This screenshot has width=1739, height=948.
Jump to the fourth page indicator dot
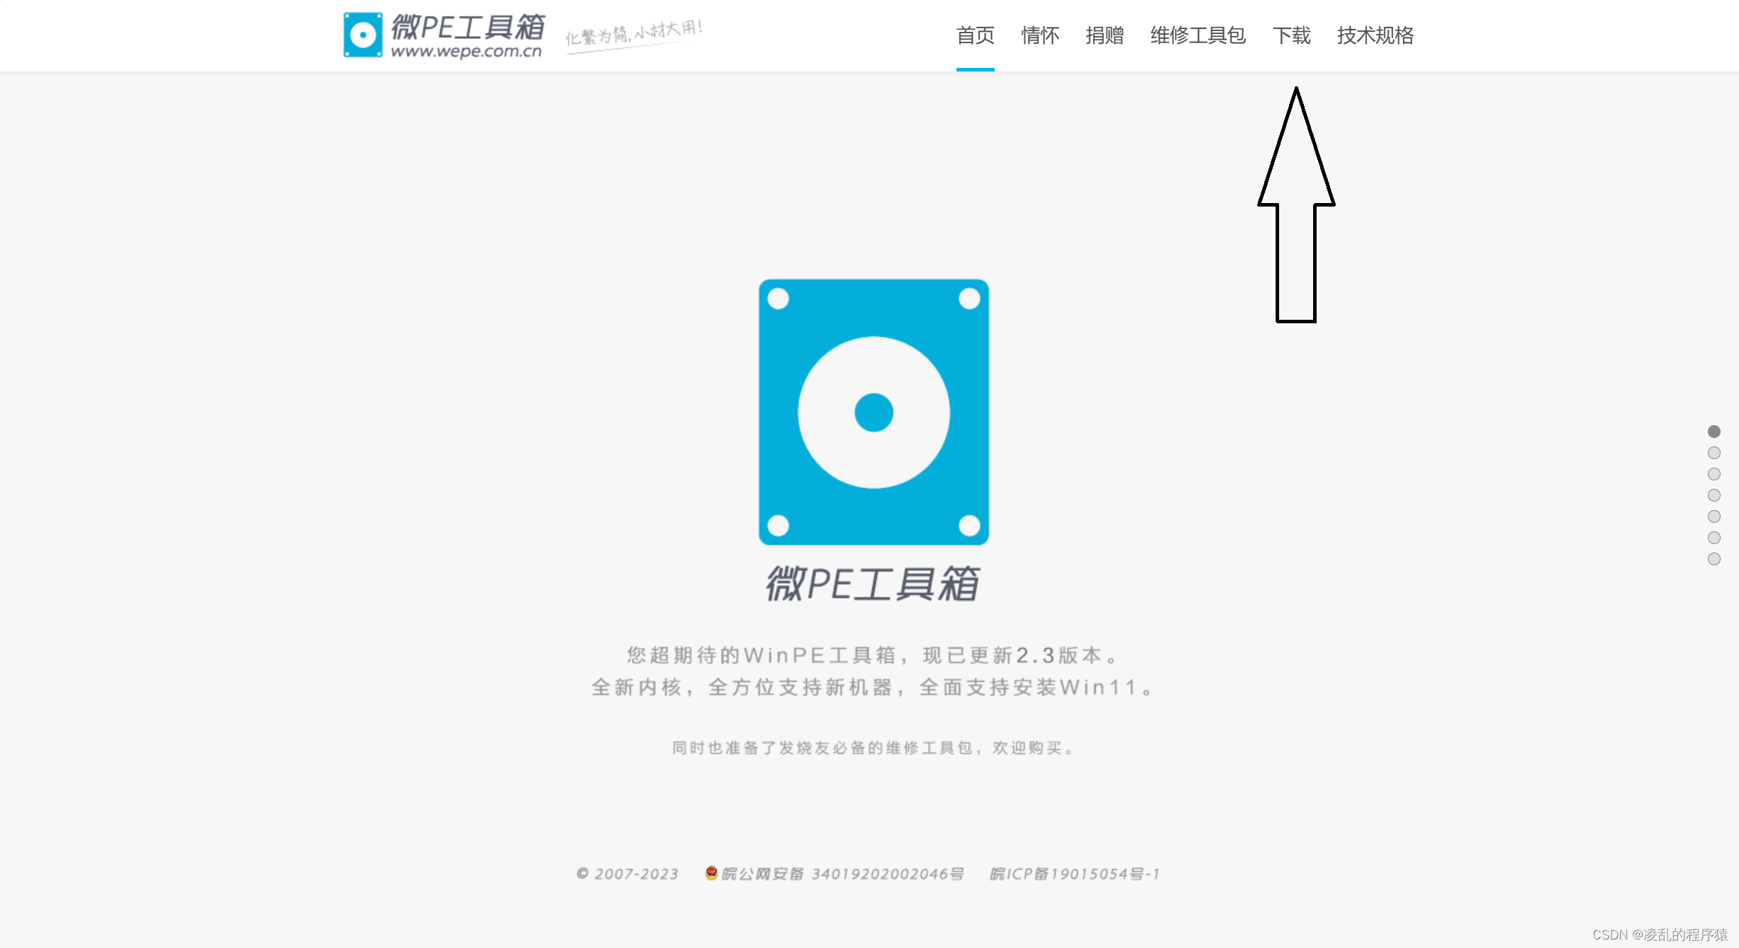[1714, 495]
